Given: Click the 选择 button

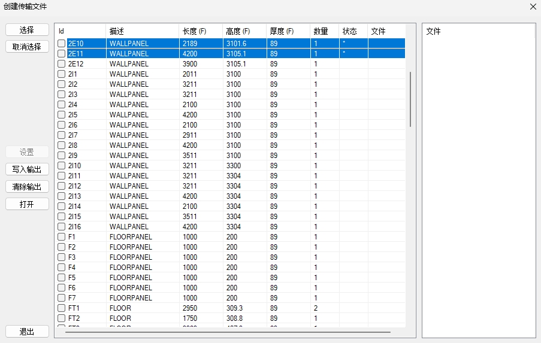Looking at the screenshot, I should [27, 30].
